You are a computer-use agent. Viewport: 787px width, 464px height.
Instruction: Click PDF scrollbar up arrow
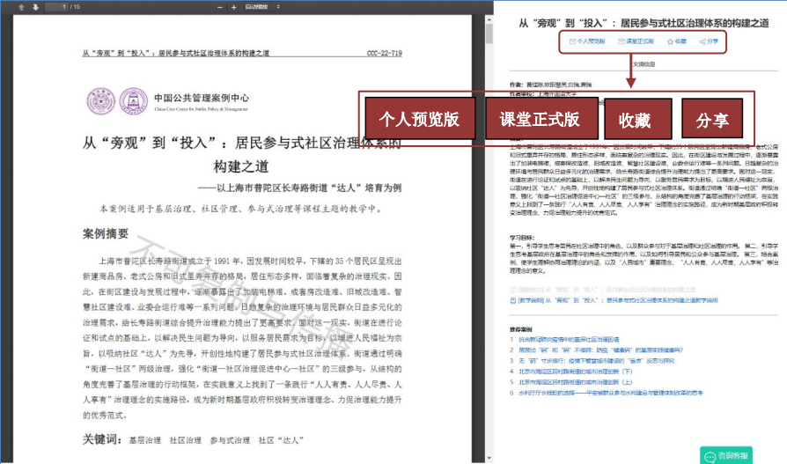tap(489, 19)
